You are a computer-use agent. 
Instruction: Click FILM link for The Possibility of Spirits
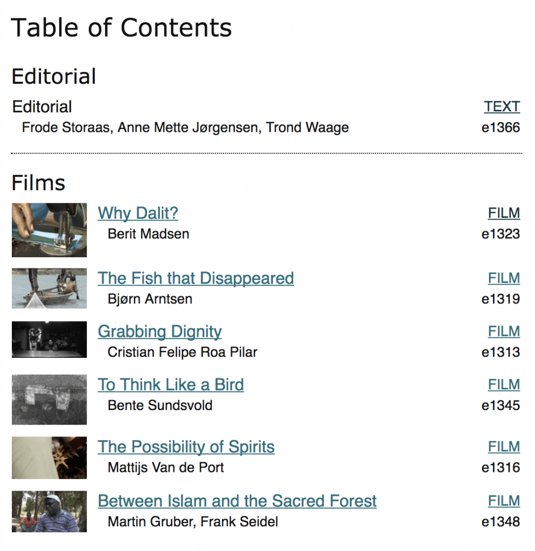504,447
